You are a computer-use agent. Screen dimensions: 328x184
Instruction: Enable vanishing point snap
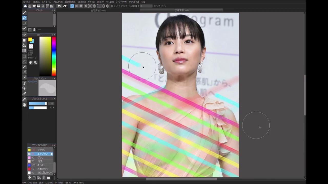86,6
